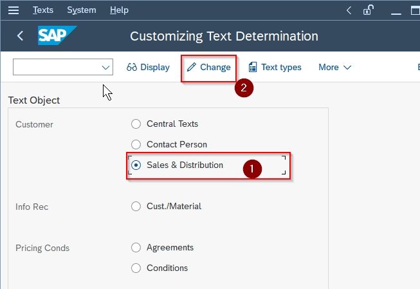Select the Agreements radio button
The height and width of the screenshot is (289, 420).
pos(136,247)
